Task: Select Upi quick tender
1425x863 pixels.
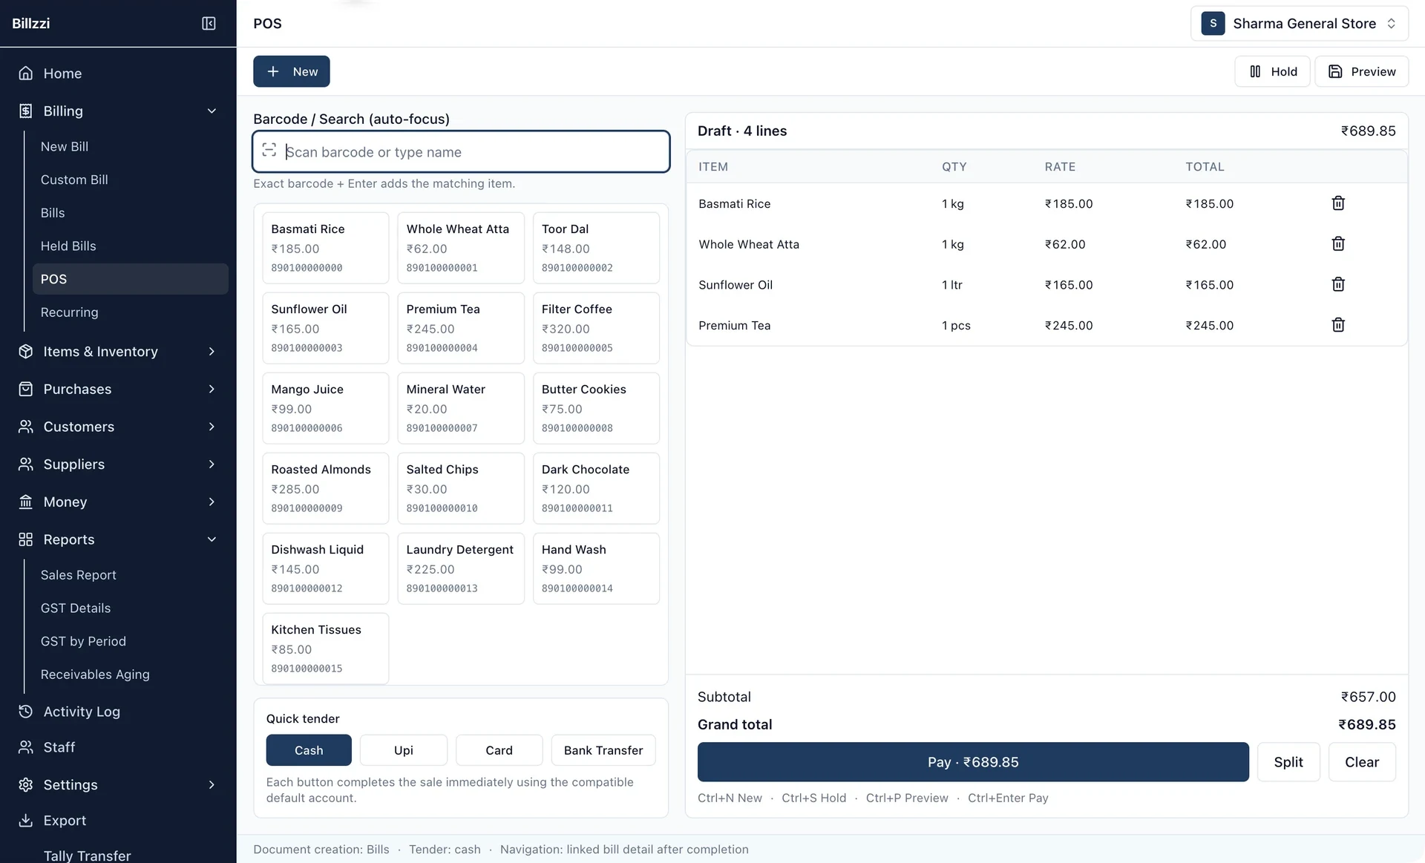Action: pos(404,750)
